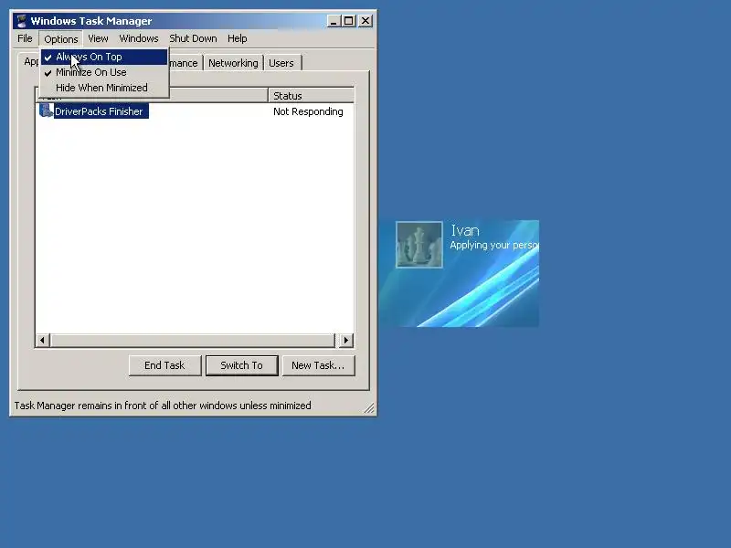Click the horizontal scrollbar thumb
Image resolution: width=731 pixels, height=548 pixels.
coord(193,340)
